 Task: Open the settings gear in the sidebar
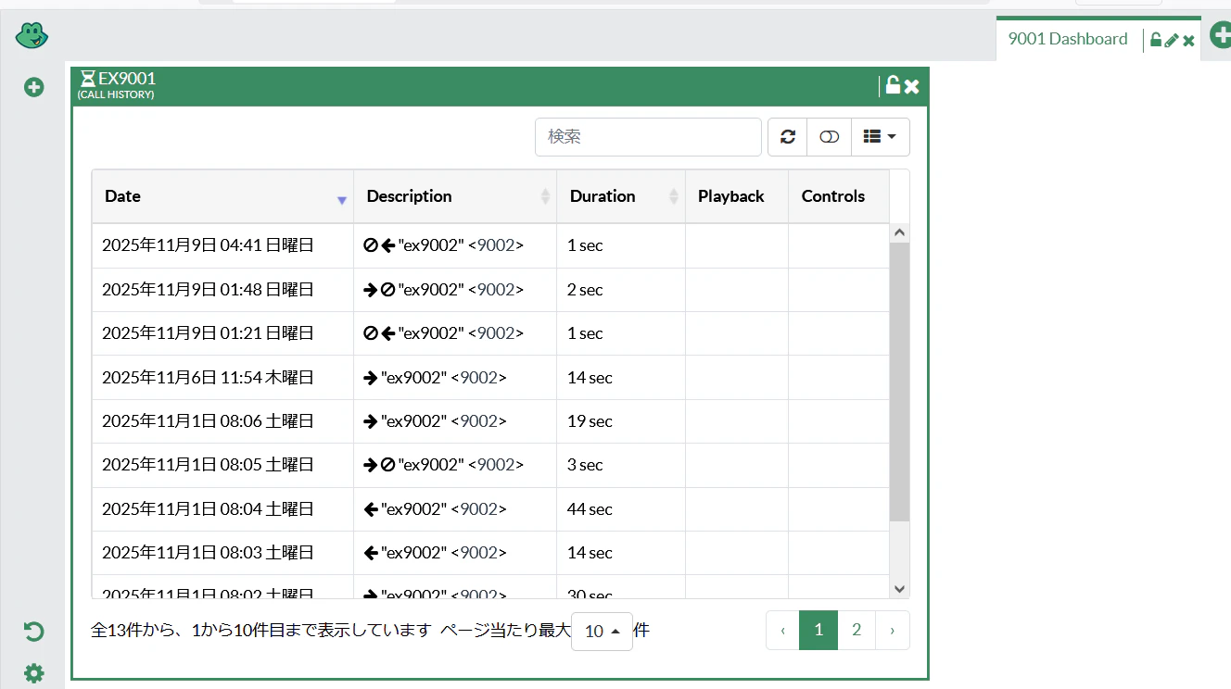(33, 673)
